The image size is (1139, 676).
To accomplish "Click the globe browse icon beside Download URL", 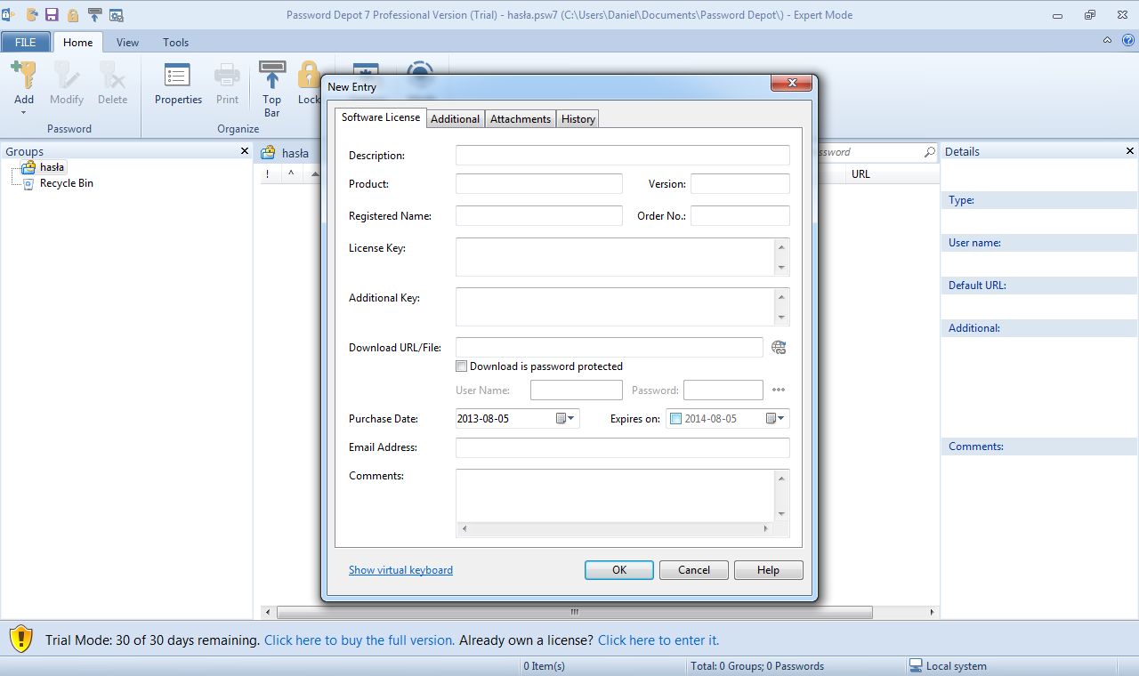I will pyautogui.click(x=779, y=348).
